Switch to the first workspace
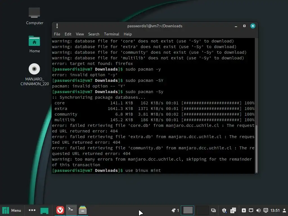The height and width of the screenshot is (216, 288). click(188, 210)
